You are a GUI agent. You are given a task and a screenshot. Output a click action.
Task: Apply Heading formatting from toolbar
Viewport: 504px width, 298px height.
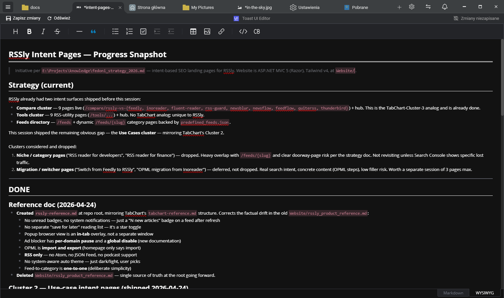[16, 31]
